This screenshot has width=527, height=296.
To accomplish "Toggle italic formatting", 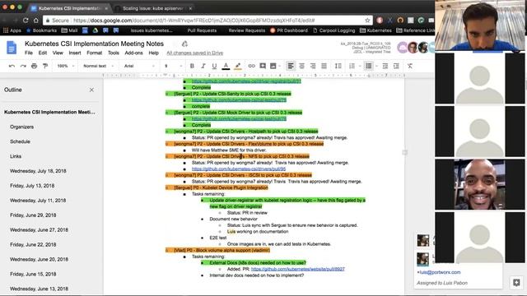I will point(203,66).
